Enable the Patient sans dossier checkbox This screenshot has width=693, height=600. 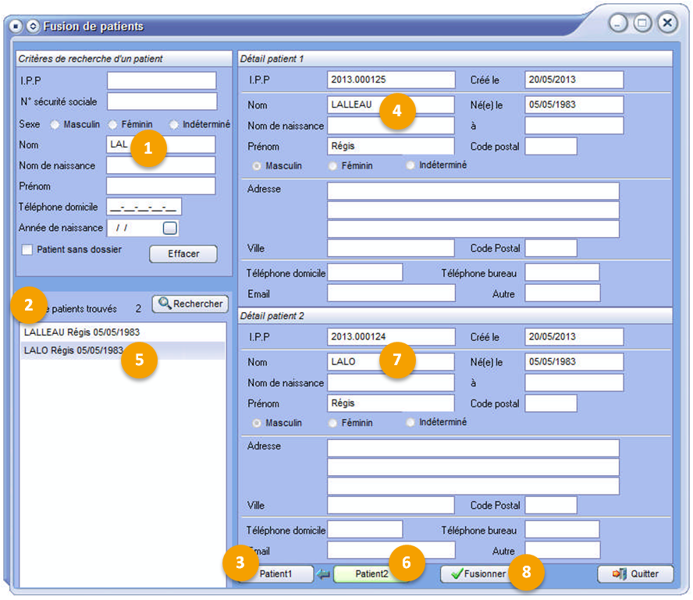(x=27, y=250)
